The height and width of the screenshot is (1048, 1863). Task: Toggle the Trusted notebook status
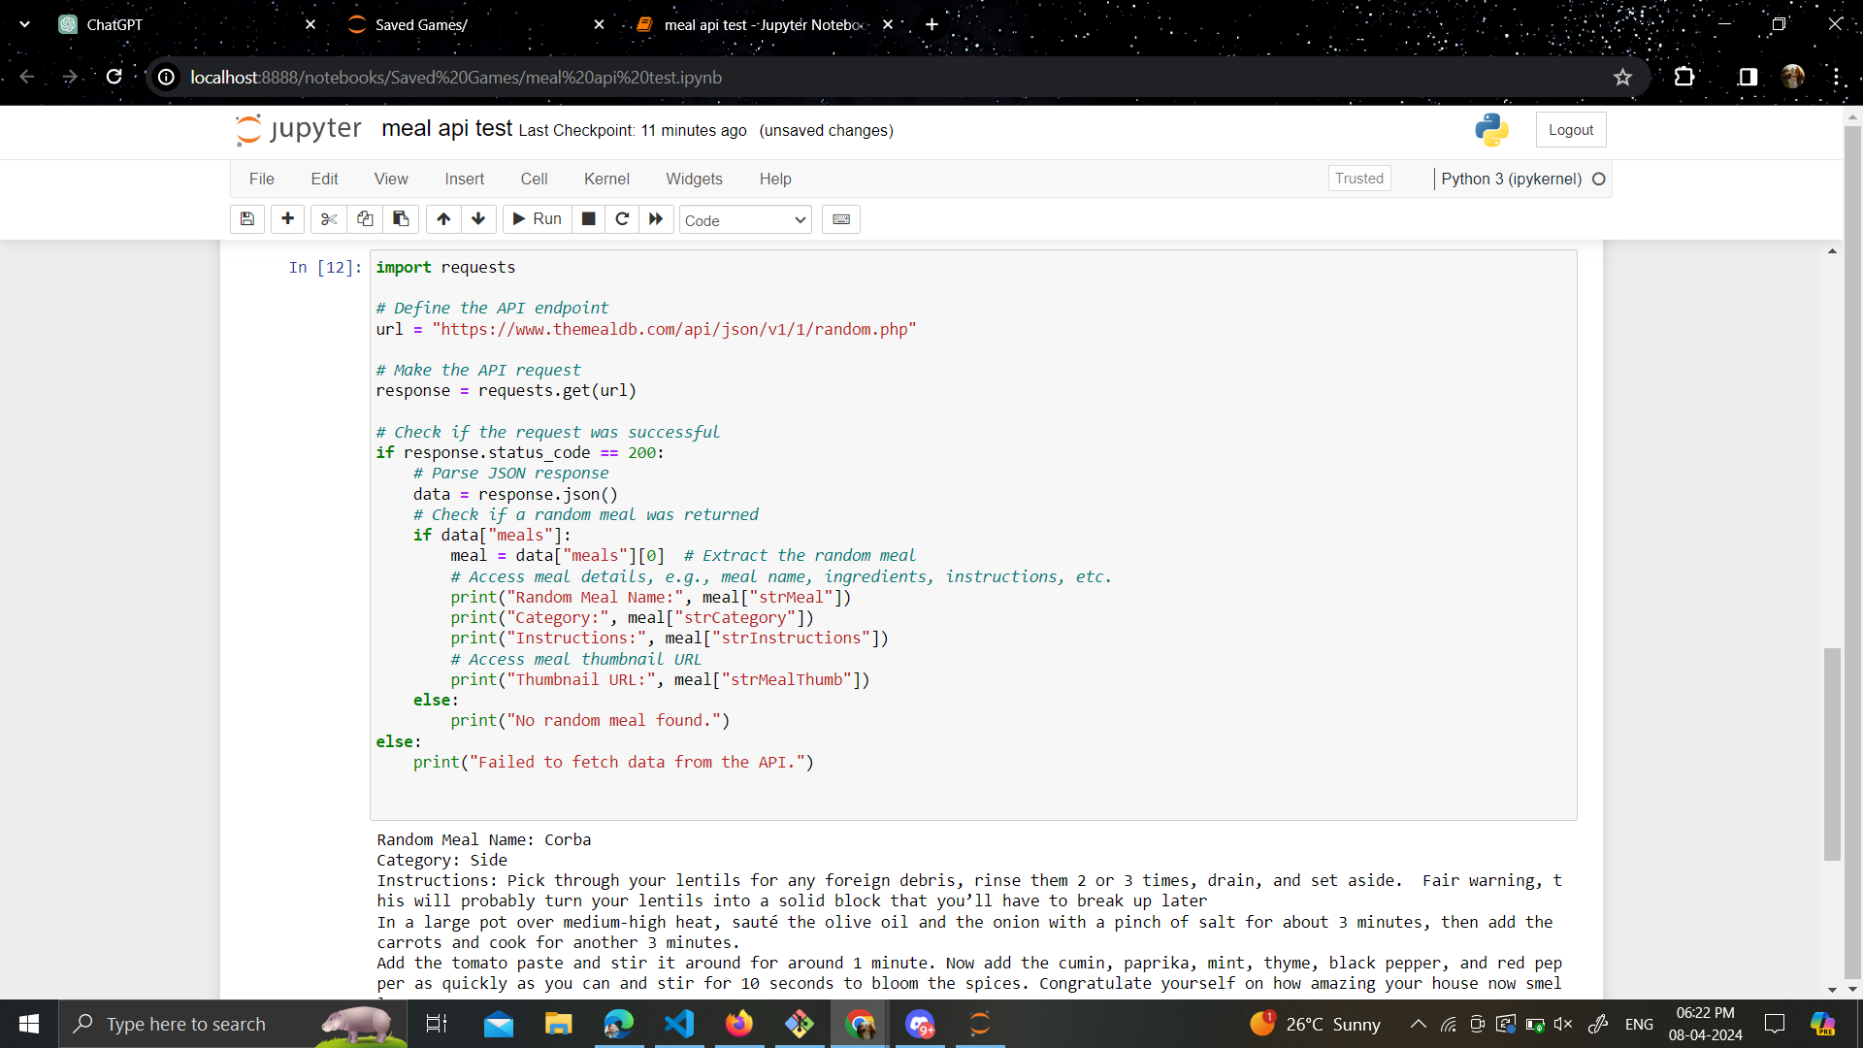click(1358, 178)
